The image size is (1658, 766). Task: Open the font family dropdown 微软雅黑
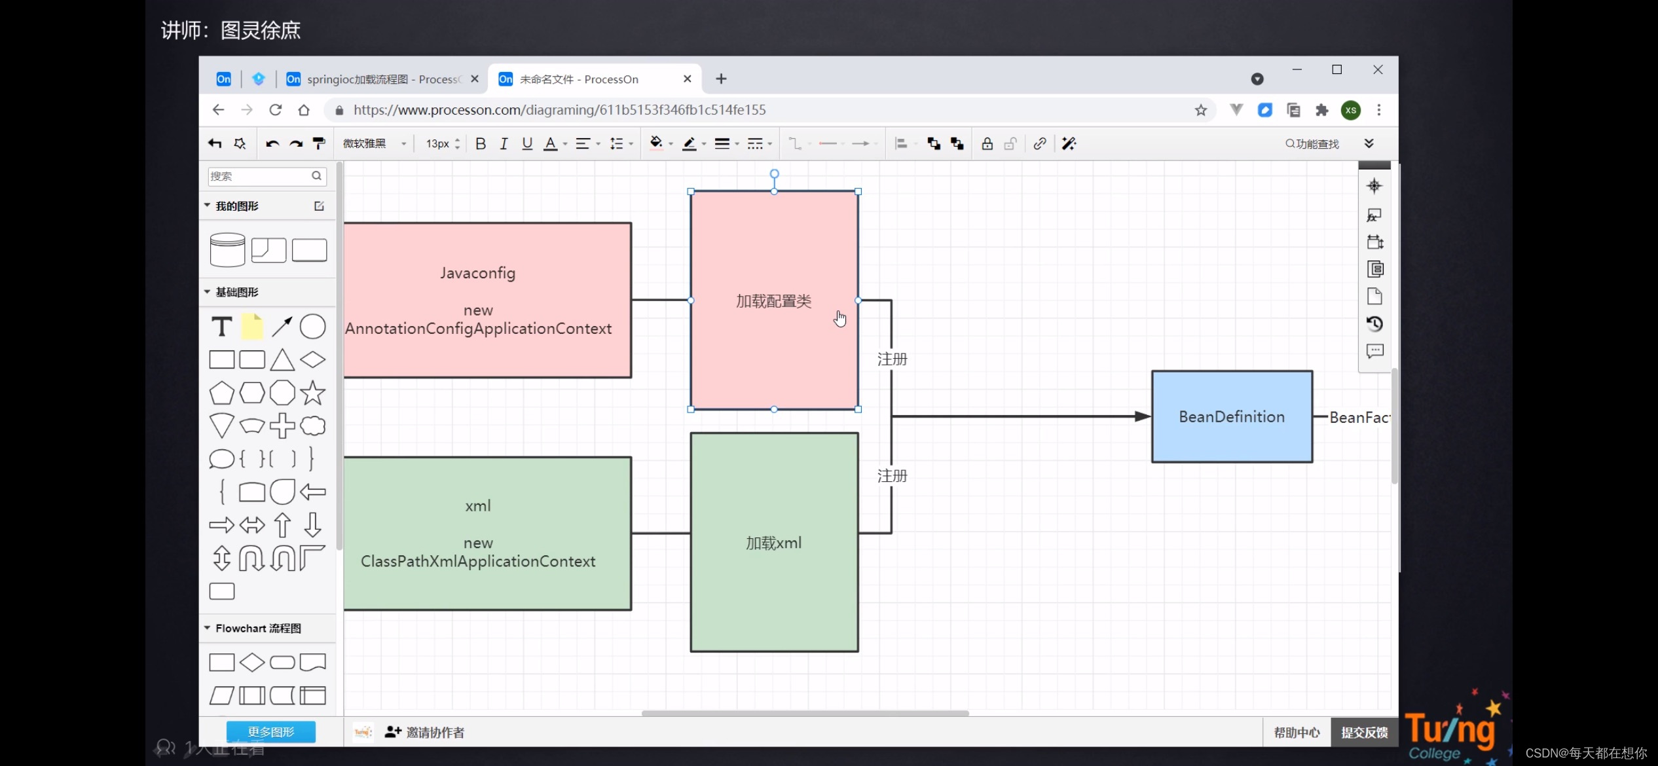coord(375,144)
